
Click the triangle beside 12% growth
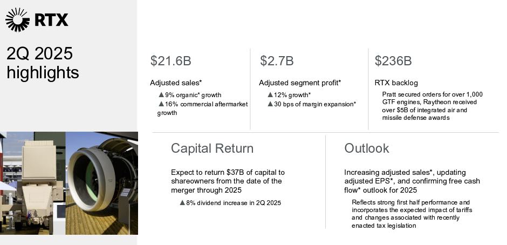pos(270,95)
